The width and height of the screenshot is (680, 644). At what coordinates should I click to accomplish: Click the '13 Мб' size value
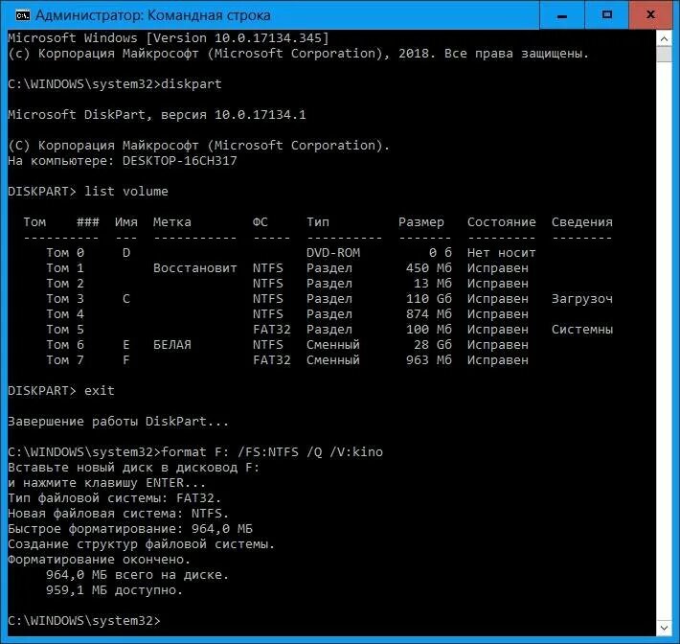tap(432, 284)
